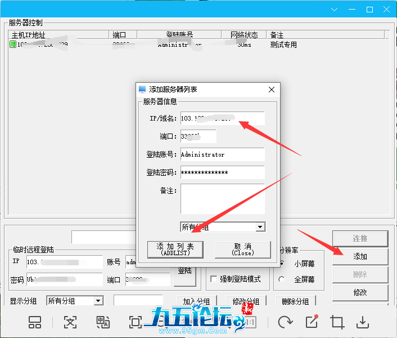Select the crop tool icon
Screen dimensions: 397x338
click(x=337, y=322)
